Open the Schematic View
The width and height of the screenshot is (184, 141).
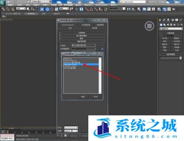[153, 9]
